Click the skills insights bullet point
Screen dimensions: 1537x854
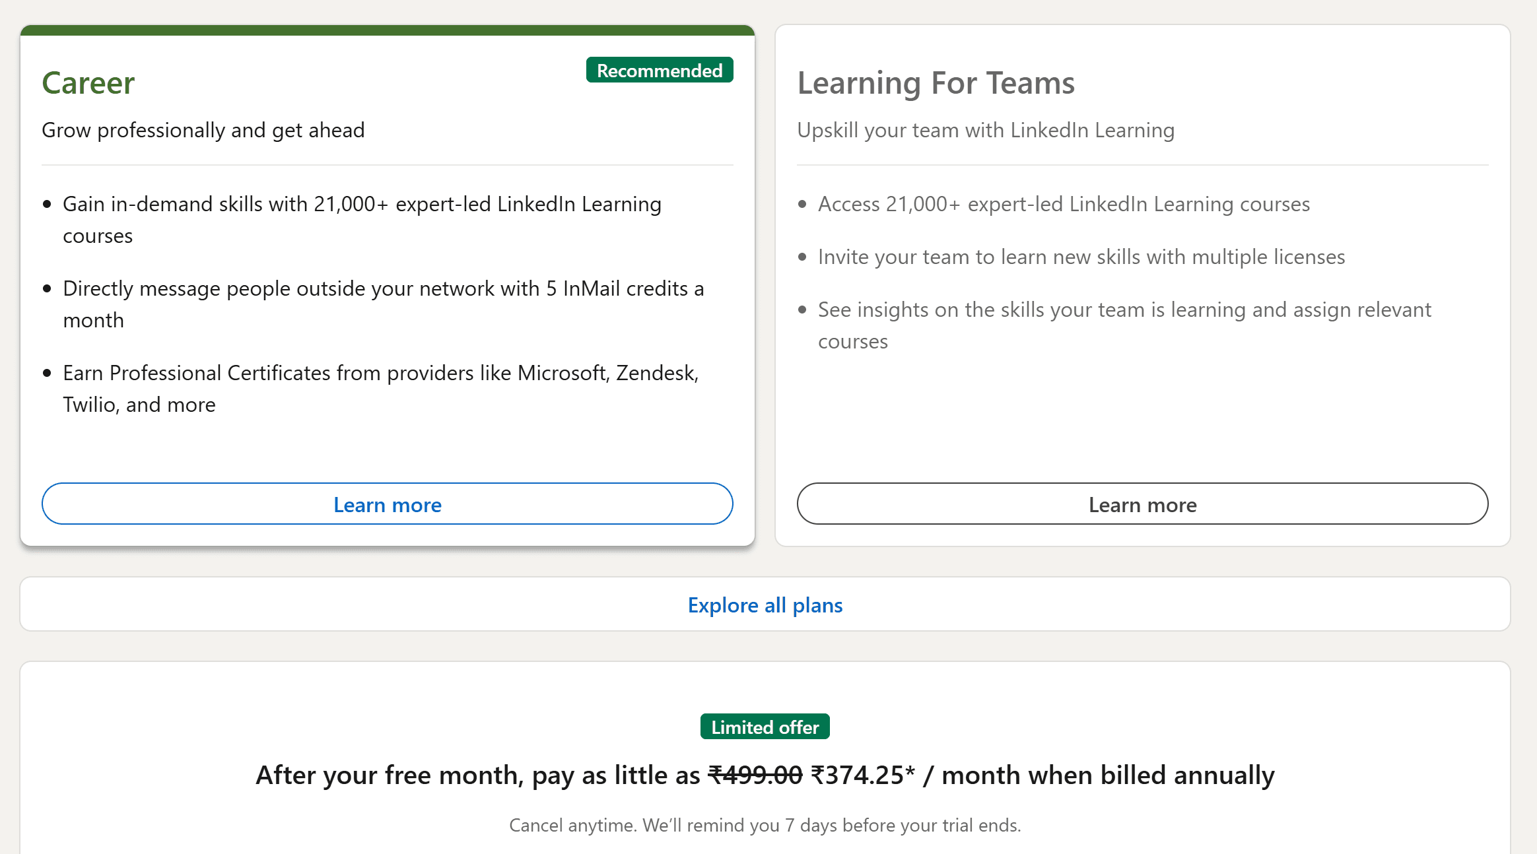pyautogui.click(x=1124, y=325)
